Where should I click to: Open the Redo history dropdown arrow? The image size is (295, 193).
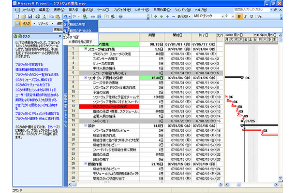point(79,16)
